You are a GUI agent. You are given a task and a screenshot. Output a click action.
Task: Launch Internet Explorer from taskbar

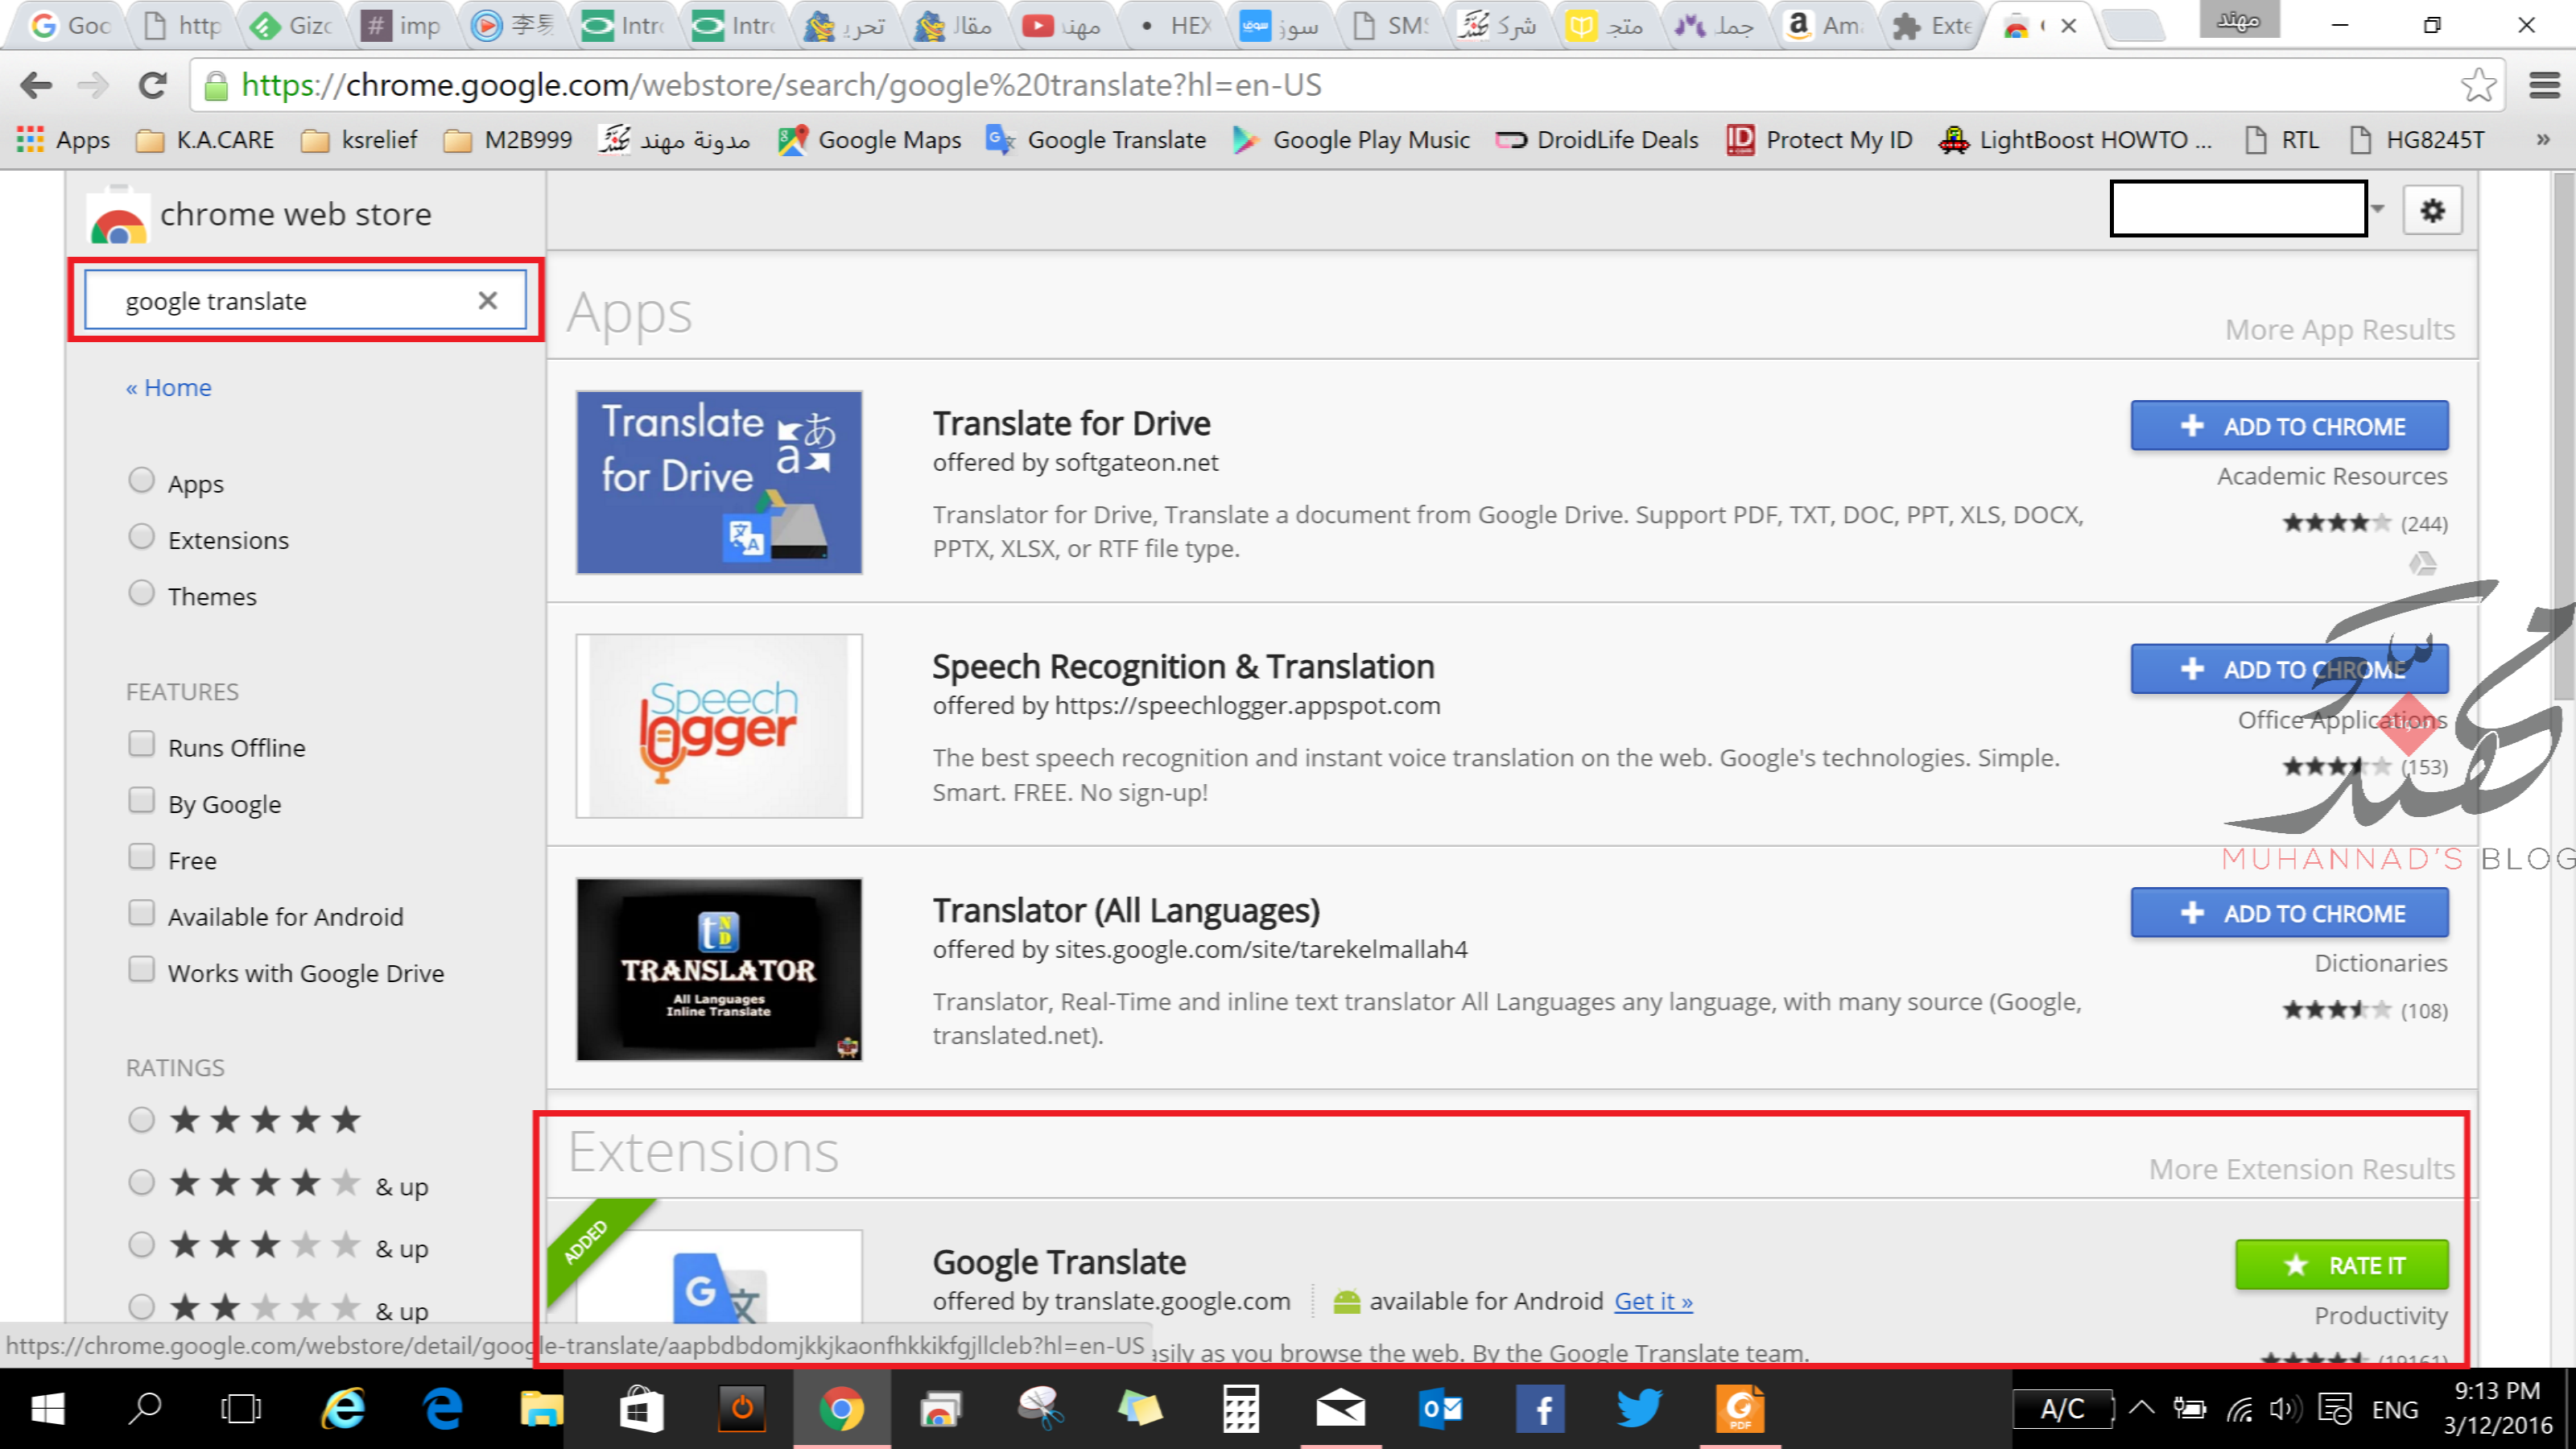343,1409
